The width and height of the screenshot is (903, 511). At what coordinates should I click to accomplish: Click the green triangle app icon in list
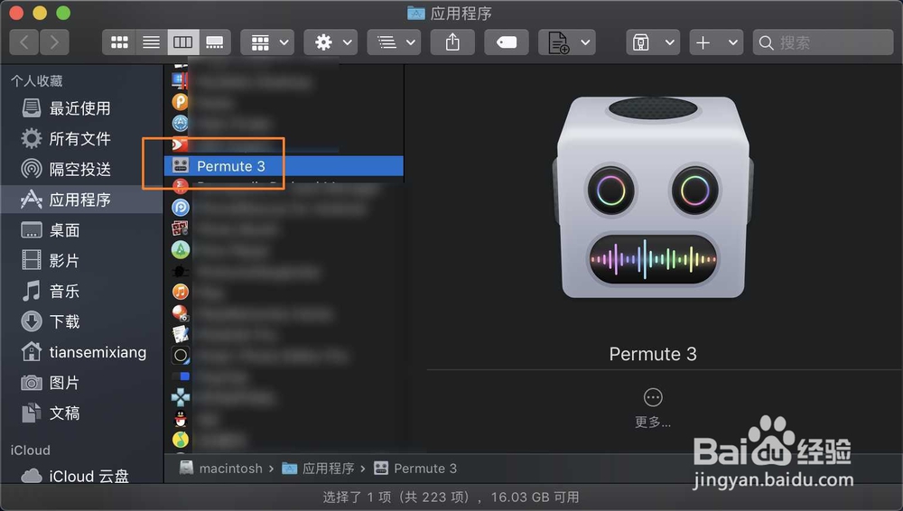click(181, 250)
